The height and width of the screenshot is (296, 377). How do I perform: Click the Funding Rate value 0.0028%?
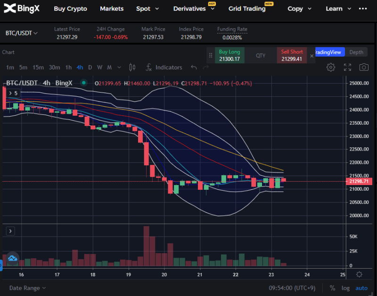(x=232, y=38)
